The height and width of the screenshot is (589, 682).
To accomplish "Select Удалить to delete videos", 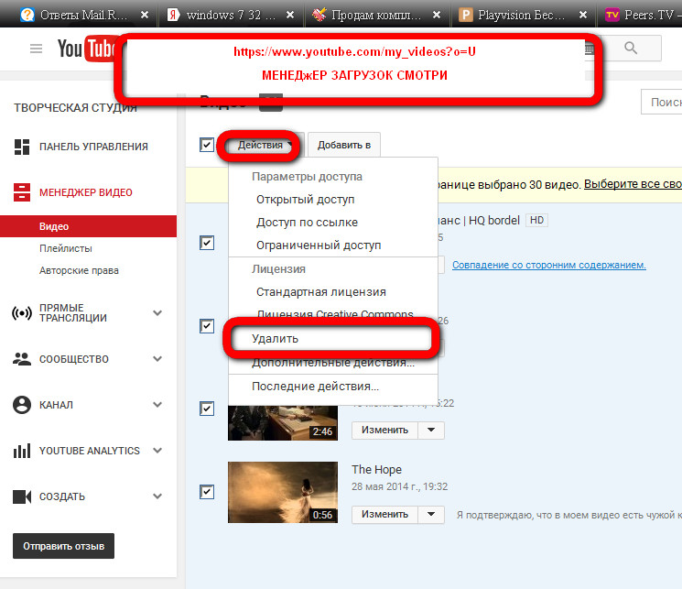I will pos(331,339).
